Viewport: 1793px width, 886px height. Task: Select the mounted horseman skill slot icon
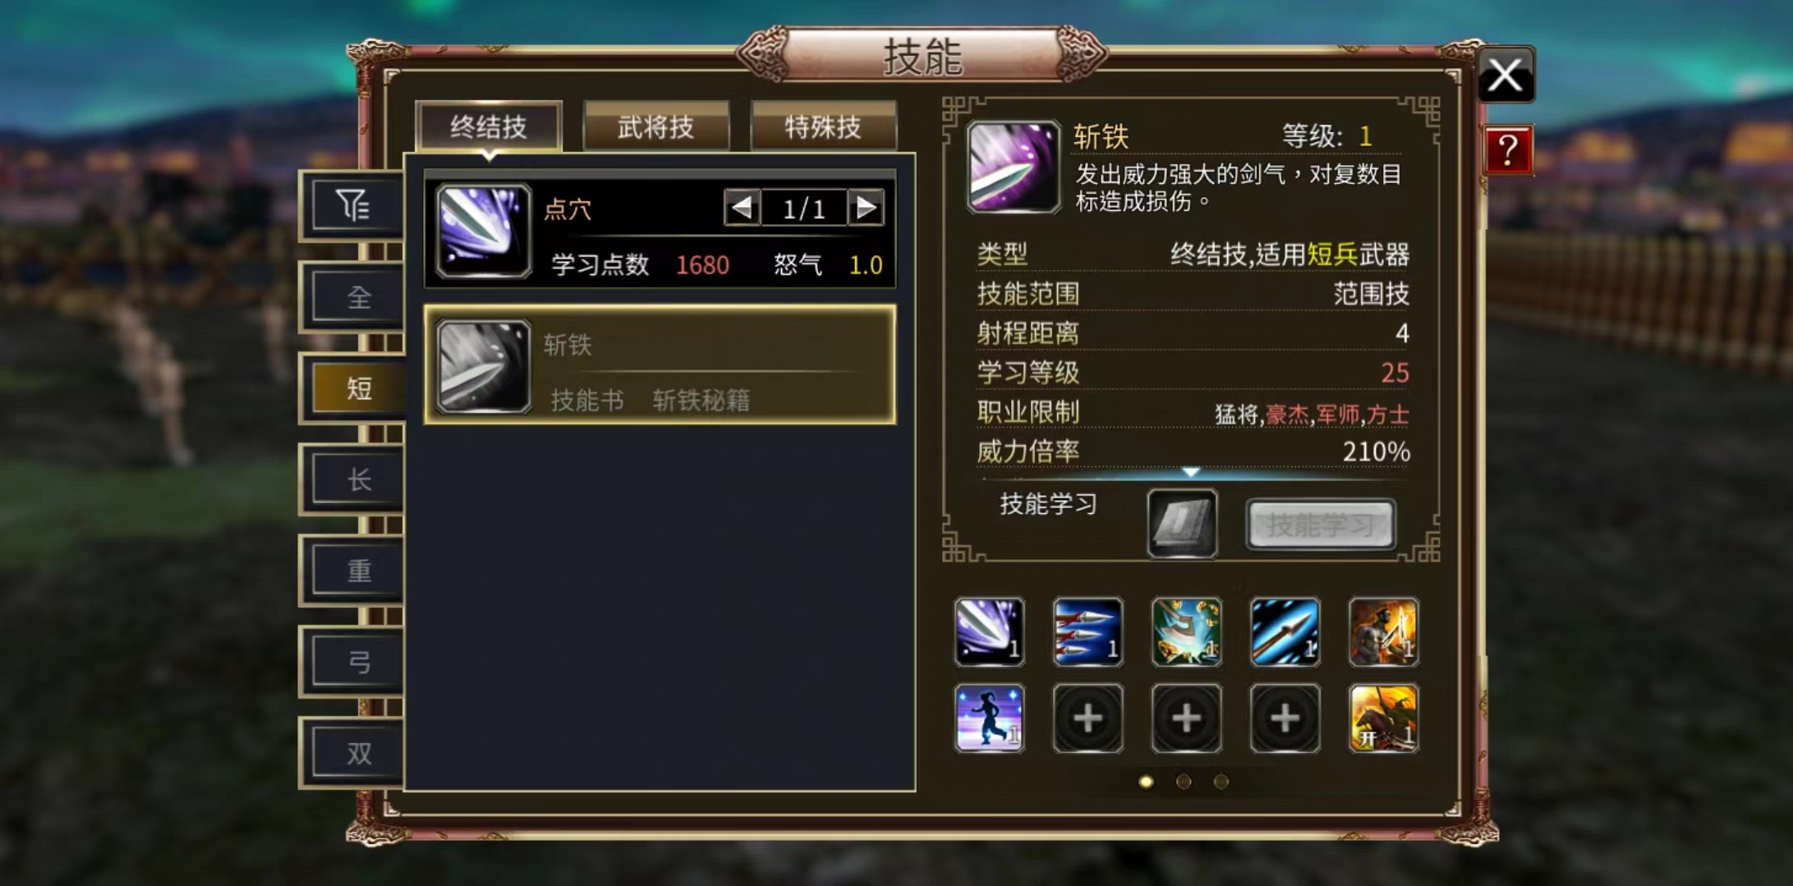point(1384,718)
